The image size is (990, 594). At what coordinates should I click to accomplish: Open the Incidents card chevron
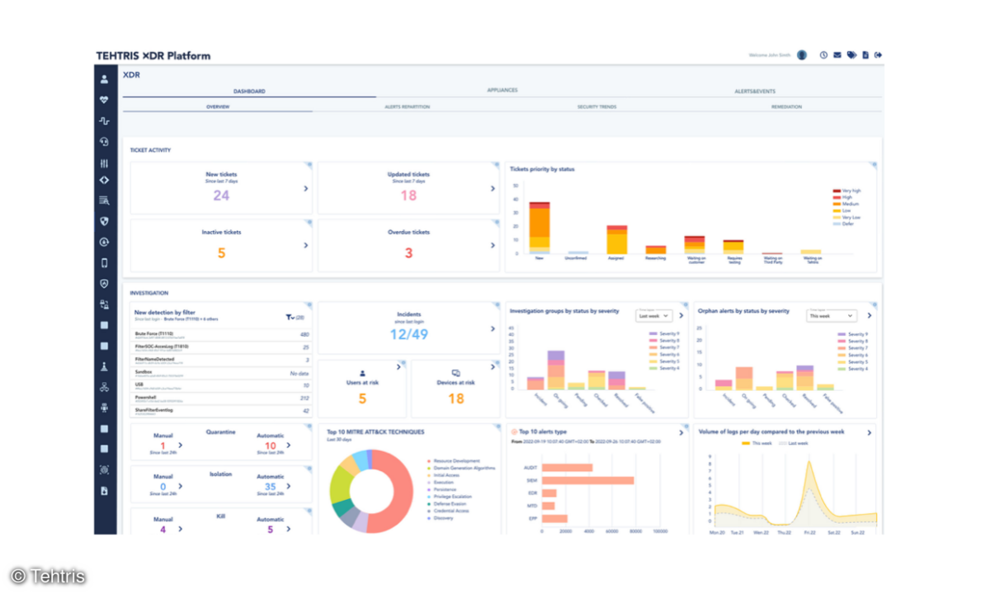tap(493, 328)
